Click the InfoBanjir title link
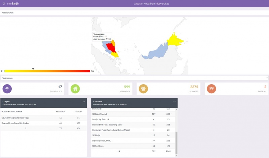The height and width of the screenshot is (158, 269). [13, 3]
